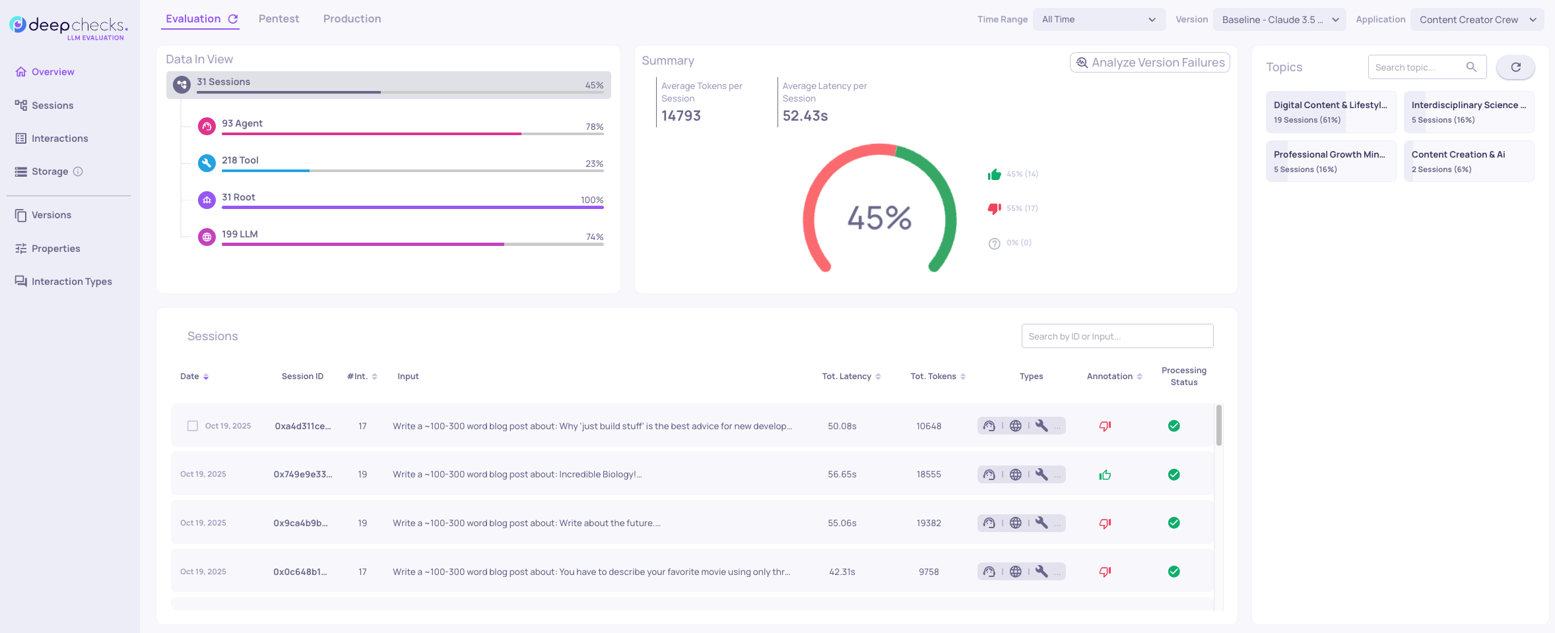The height and width of the screenshot is (633, 1555).
Task: Switch to the Evaluation tab
Action: coord(193,19)
